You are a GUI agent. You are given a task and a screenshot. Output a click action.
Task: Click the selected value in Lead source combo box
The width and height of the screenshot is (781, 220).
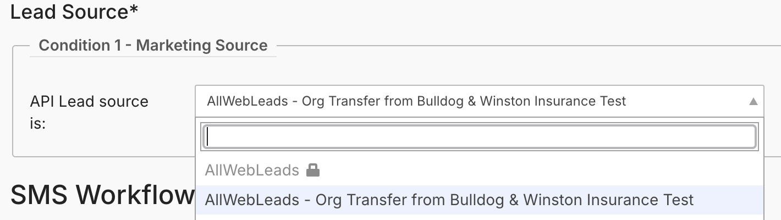416,101
